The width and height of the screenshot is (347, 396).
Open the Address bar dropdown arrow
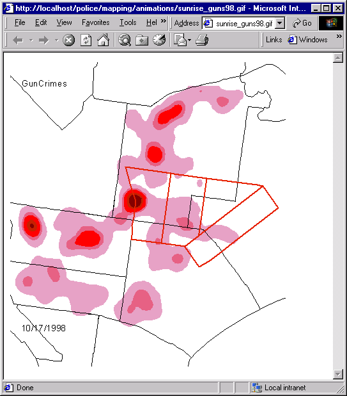[280, 23]
